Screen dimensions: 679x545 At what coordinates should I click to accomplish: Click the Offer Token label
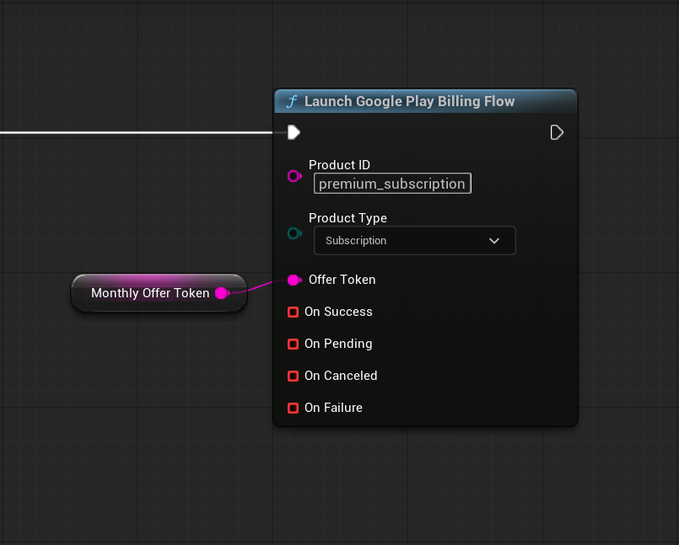tap(342, 280)
